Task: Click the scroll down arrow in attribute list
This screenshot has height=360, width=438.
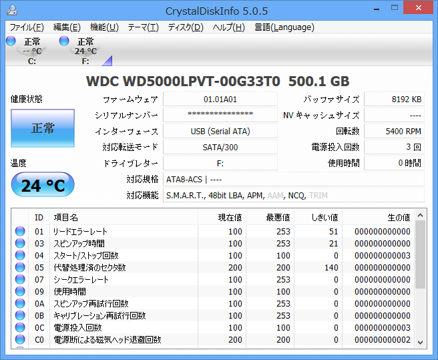Action: pos(420,342)
